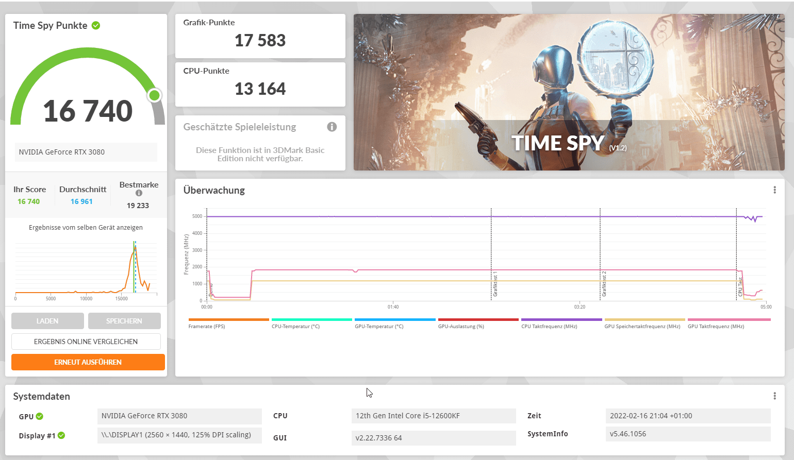
Task: Click ERGEBNIS ONLINE VERGLEICHEN button
Action: (x=86, y=342)
